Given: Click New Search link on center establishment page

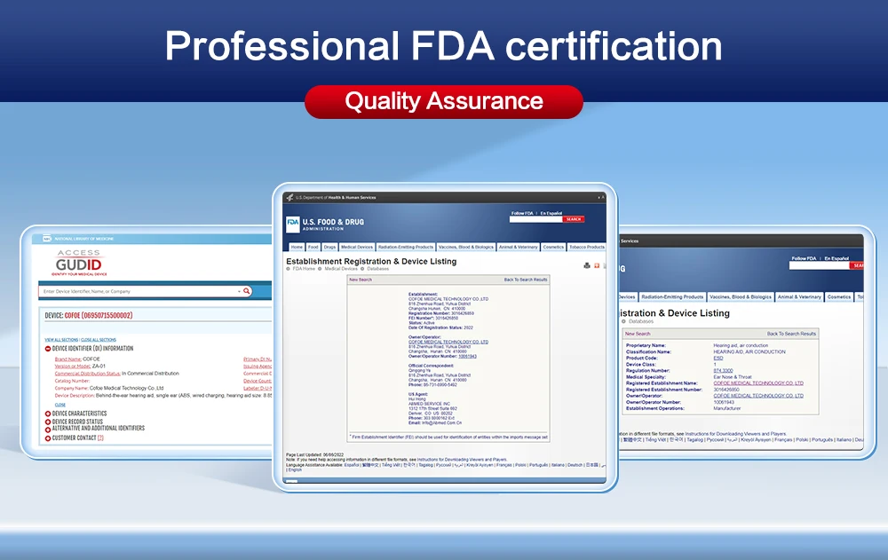Looking at the screenshot, I should pyautogui.click(x=361, y=280).
